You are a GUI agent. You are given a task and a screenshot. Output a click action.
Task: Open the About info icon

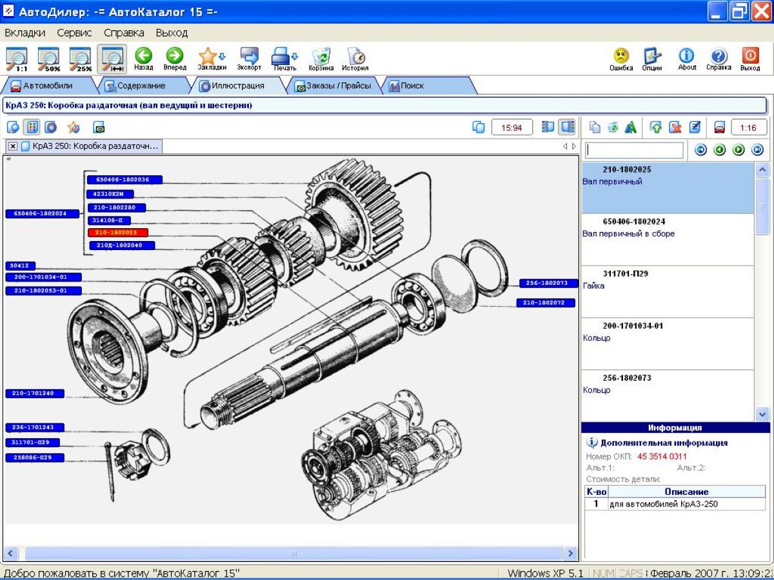[x=687, y=59]
